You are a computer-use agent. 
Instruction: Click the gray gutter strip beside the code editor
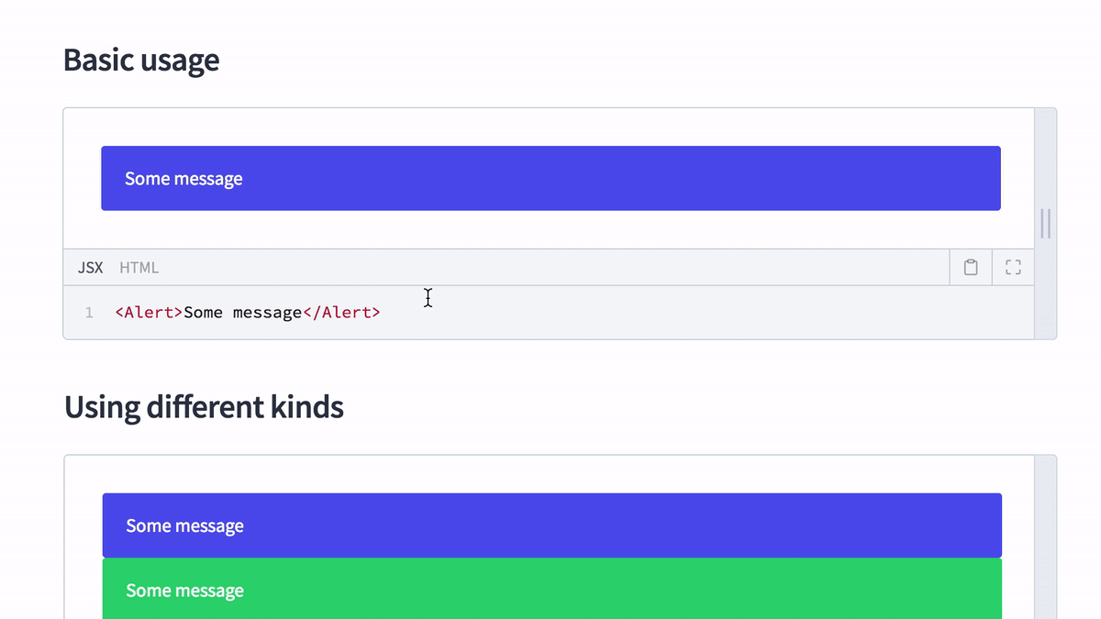pos(1045,313)
